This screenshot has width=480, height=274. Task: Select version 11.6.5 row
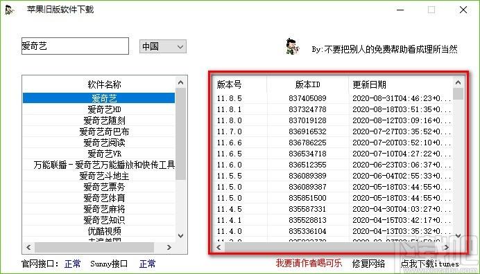332,154
